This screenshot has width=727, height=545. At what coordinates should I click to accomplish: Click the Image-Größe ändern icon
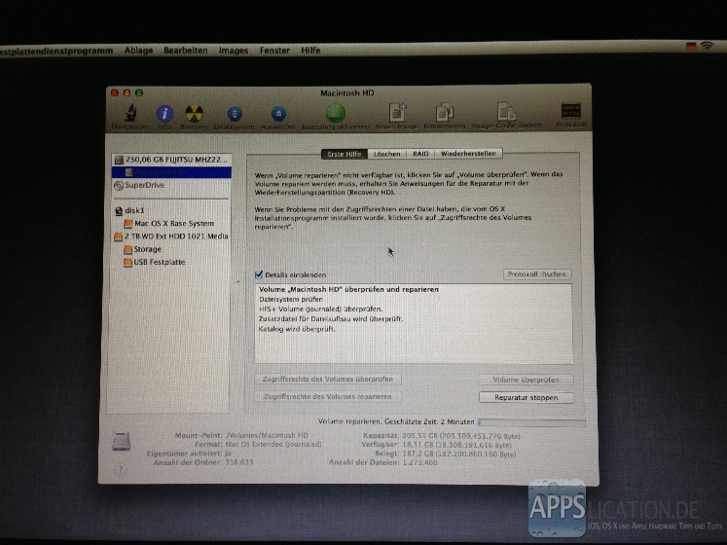(506, 112)
